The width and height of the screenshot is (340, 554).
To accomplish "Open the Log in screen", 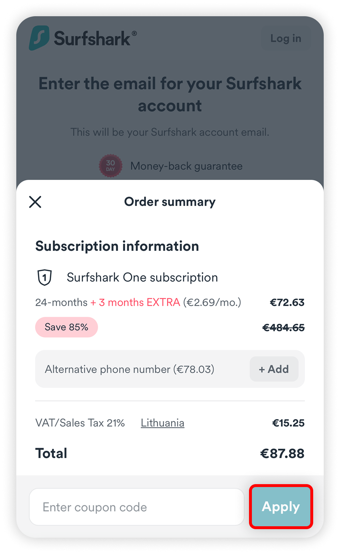I will click(x=286, y=38).
